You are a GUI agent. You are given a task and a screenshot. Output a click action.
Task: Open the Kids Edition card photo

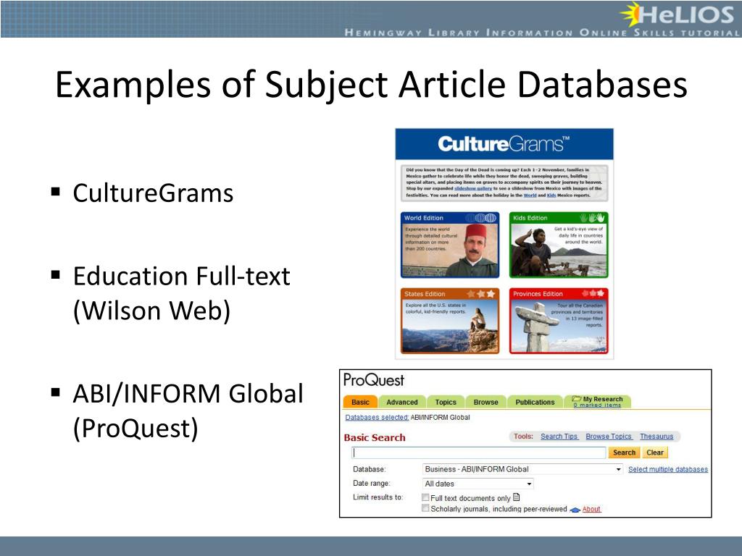pos(559,250)
